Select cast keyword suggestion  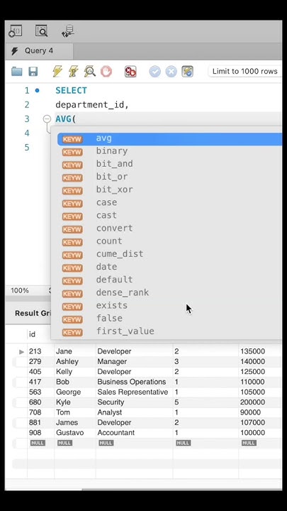pos(169,216)
